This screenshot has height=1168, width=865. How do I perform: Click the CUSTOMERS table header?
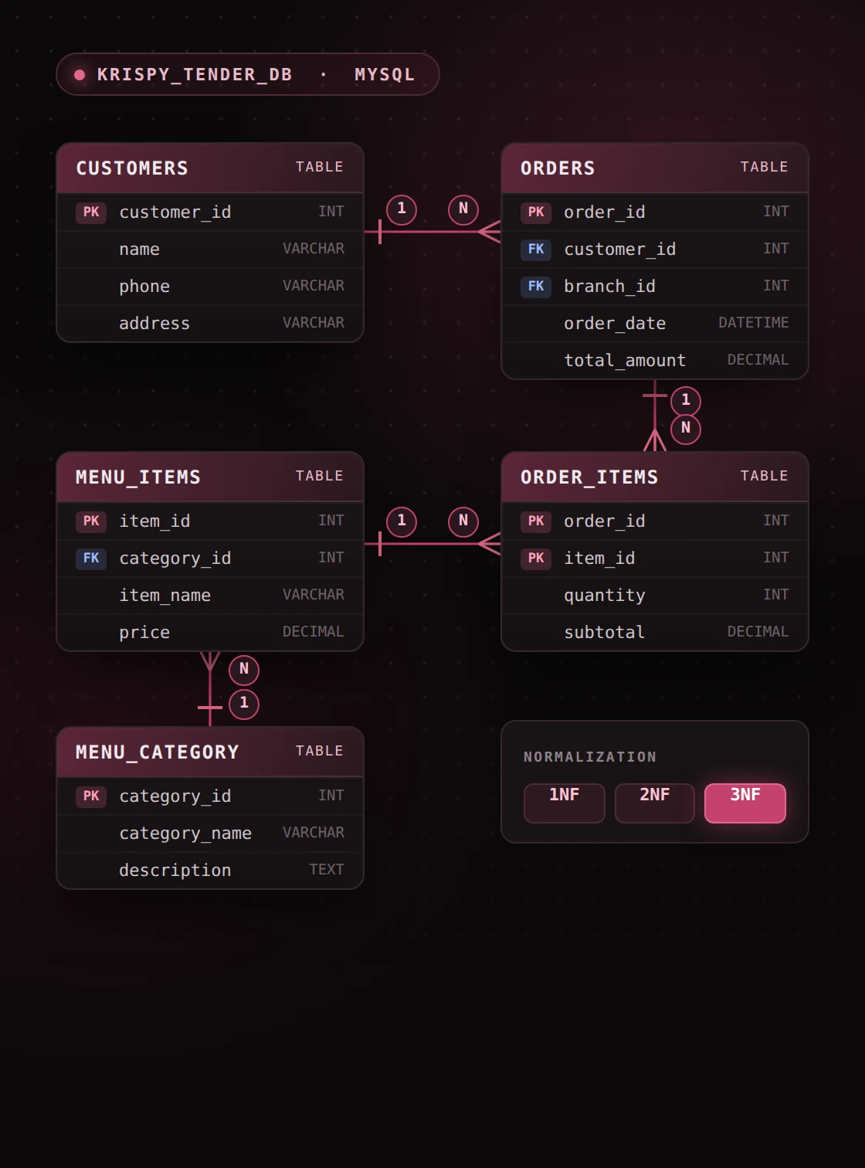click(x=210, y=168)
